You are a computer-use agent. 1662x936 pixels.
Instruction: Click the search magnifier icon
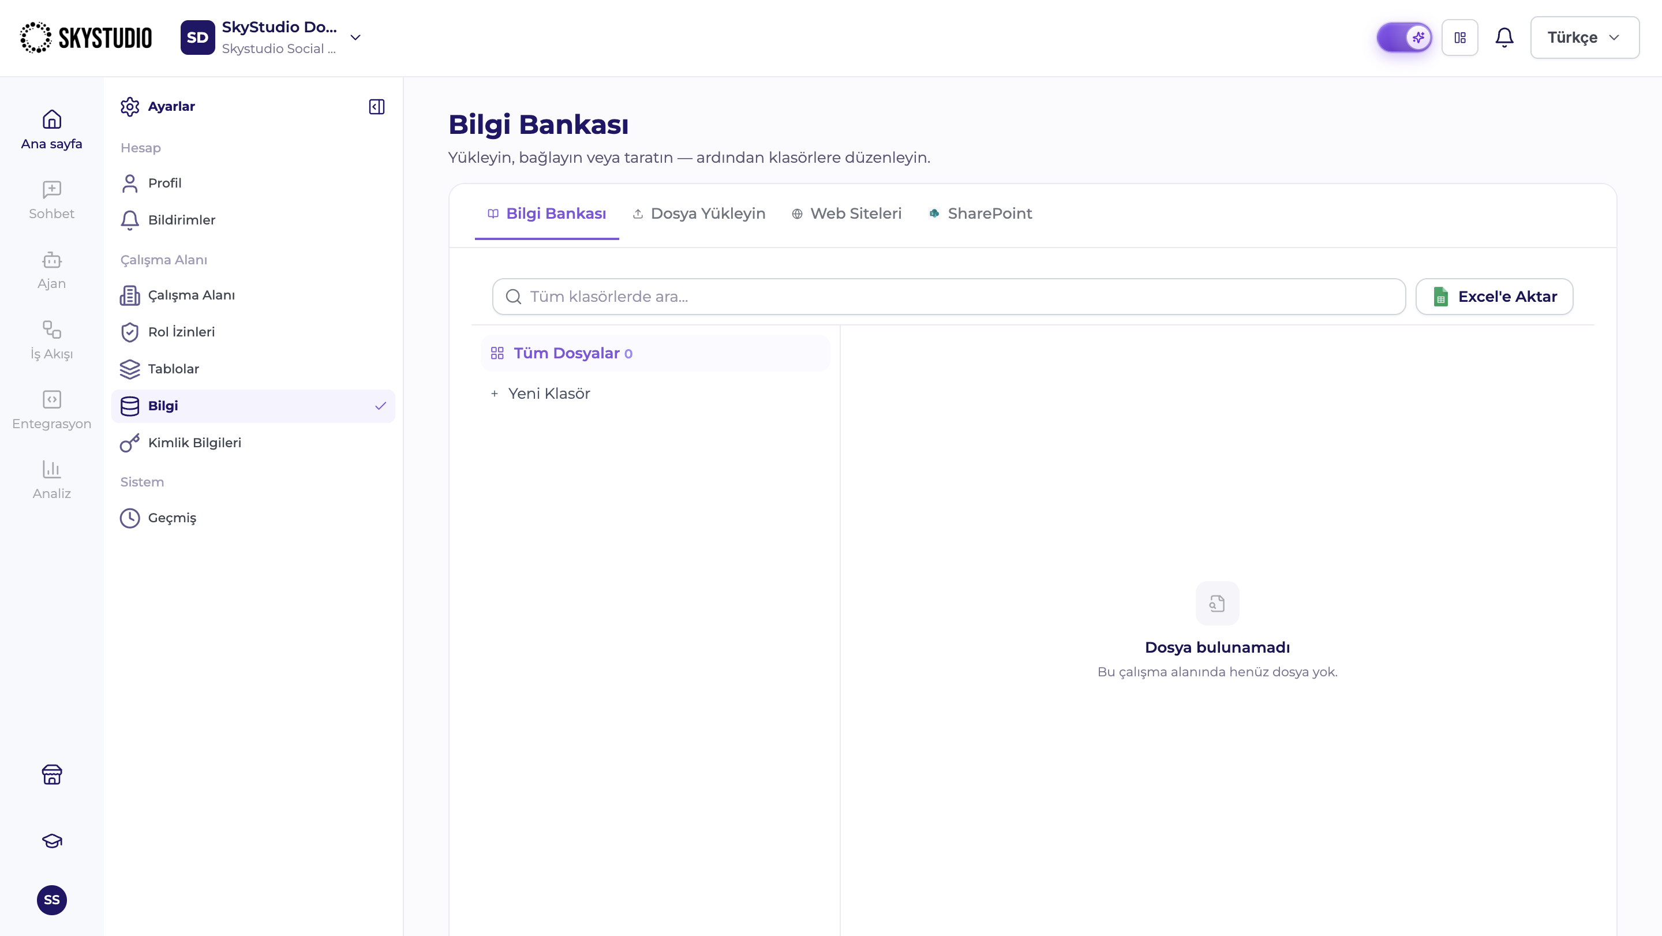tap(514, 297)
